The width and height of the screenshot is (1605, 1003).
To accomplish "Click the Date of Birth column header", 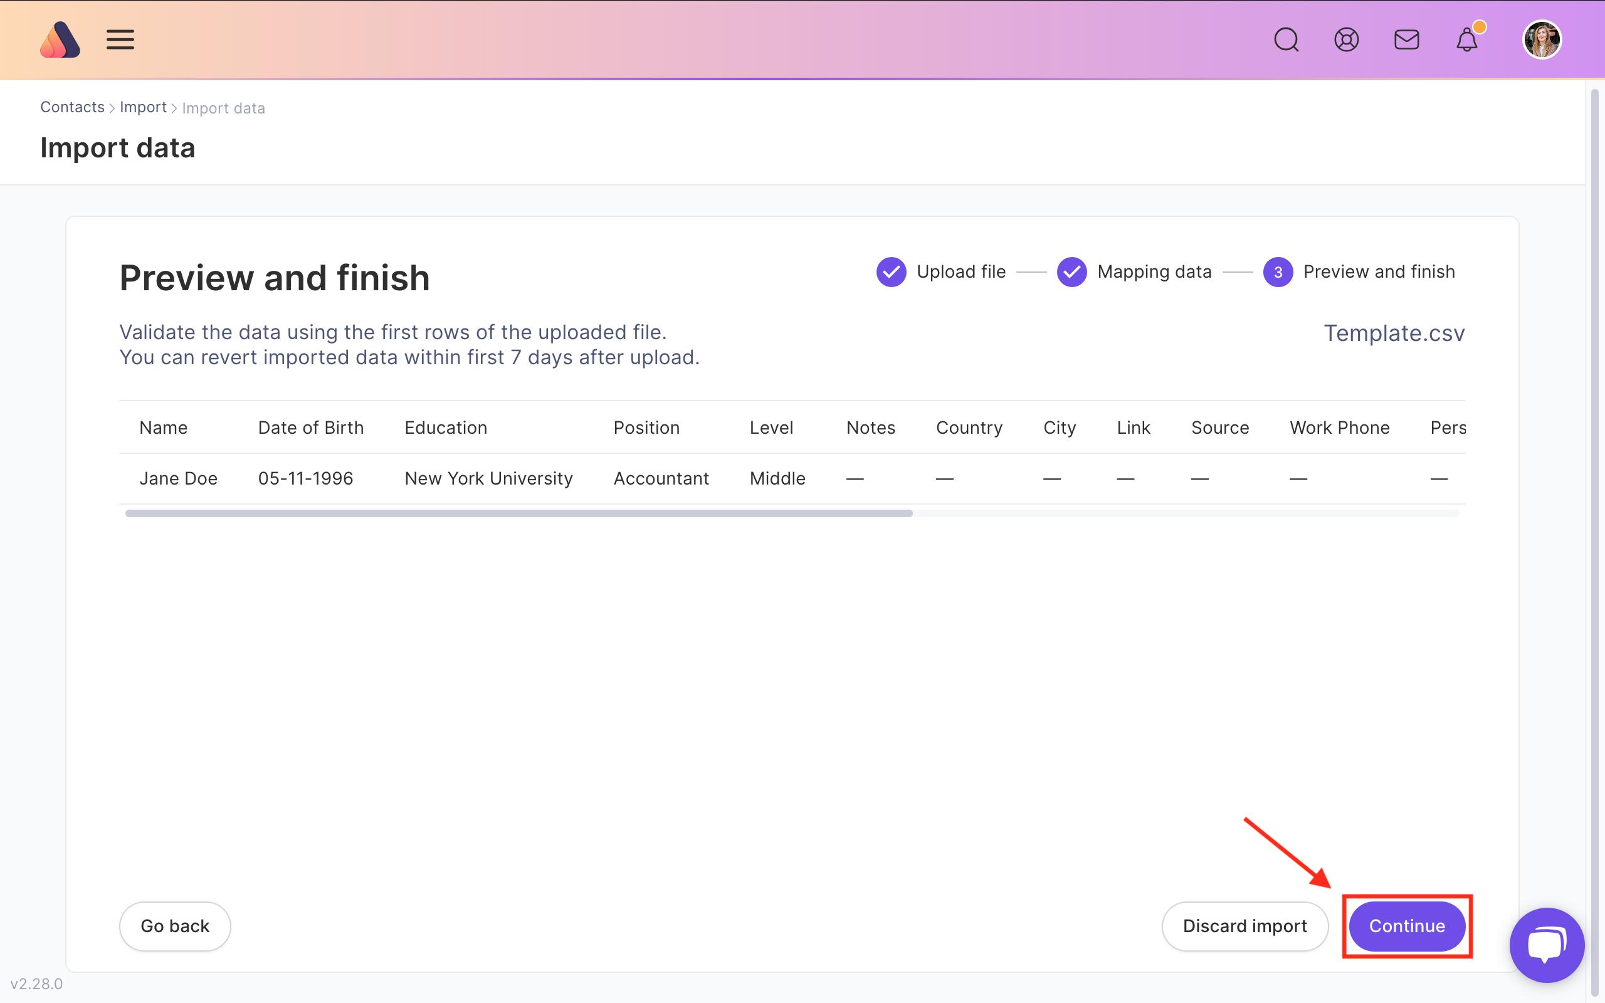I will [311, 428].
